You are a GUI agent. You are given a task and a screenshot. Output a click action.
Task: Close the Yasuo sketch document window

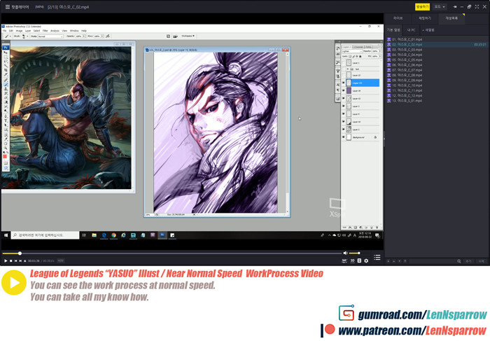tap(286, 50)
